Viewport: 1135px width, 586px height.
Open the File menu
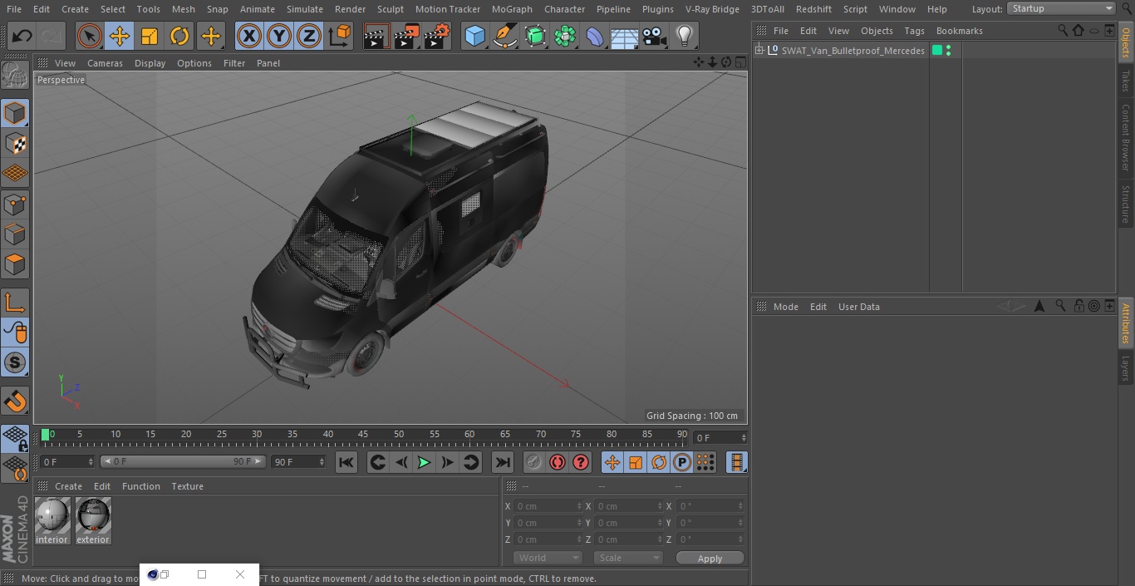[x=14, y=9]
